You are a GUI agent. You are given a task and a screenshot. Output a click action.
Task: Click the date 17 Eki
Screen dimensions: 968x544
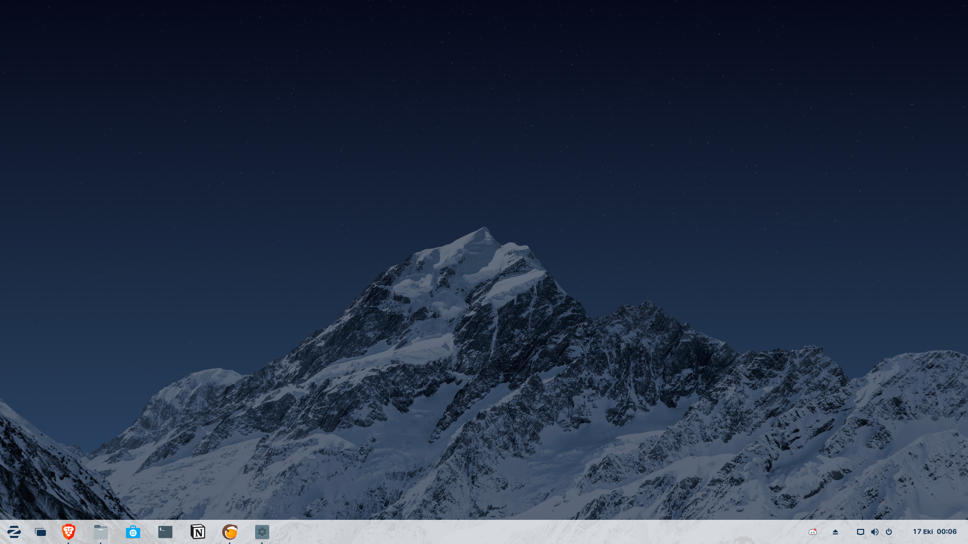pyautogui.click(x=923, y=531)
